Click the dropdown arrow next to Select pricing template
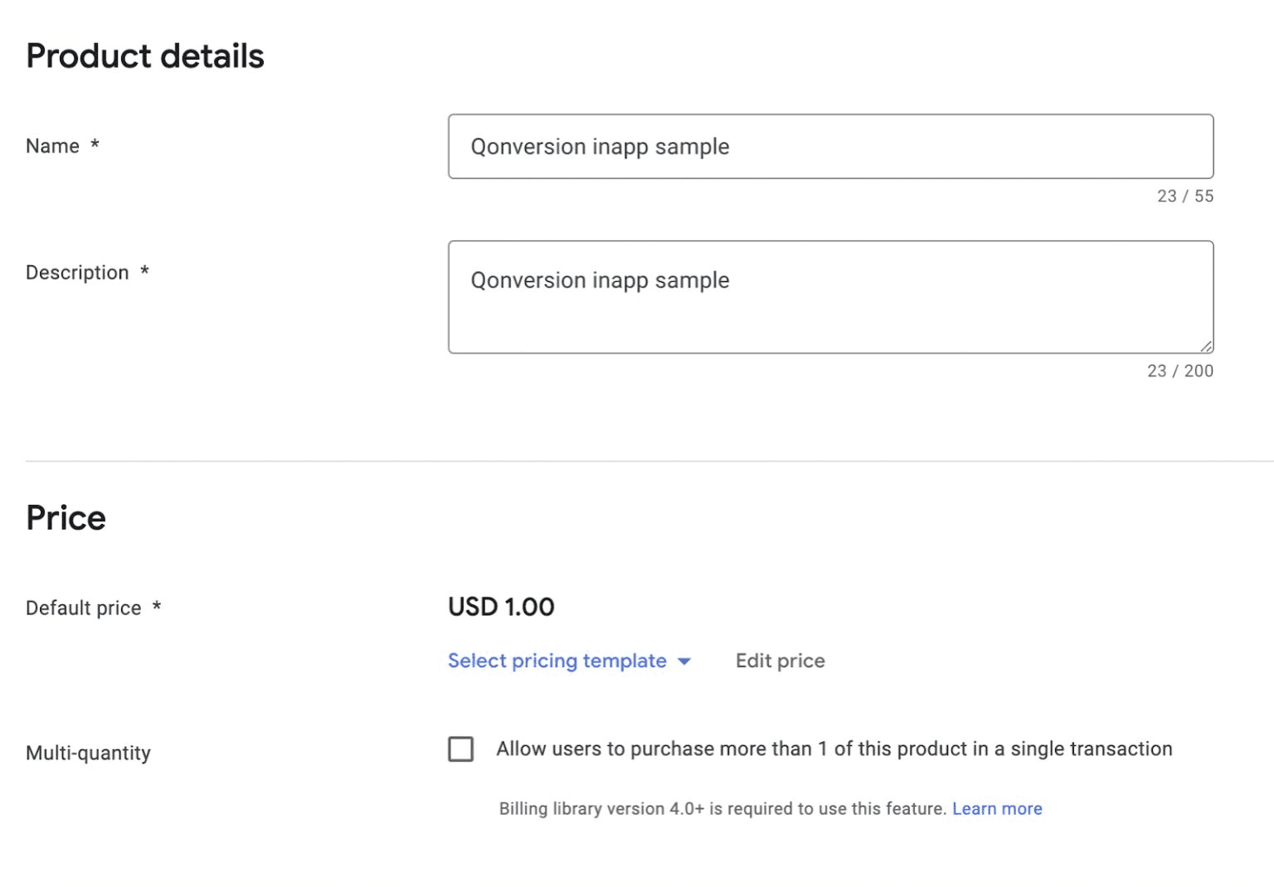 pyautogui.click(x=683, y=662)
